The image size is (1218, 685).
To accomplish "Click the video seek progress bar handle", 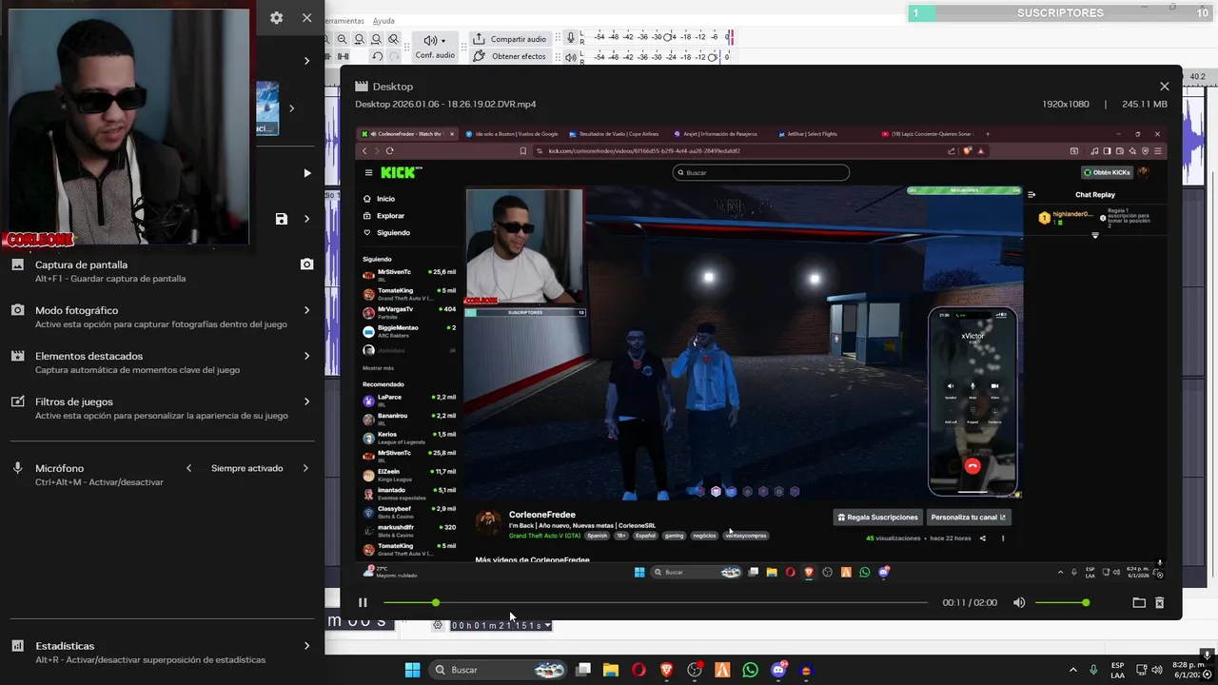I will [x=436, y=602].
